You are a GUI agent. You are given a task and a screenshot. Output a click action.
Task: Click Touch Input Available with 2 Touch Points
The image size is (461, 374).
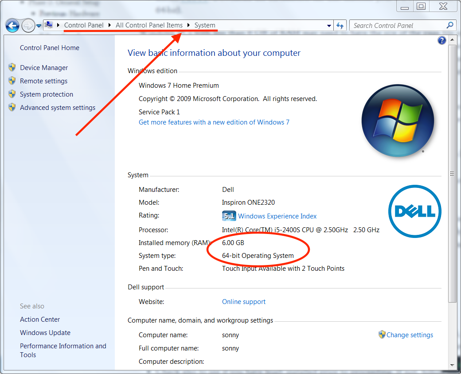click(x=283, y=269)
